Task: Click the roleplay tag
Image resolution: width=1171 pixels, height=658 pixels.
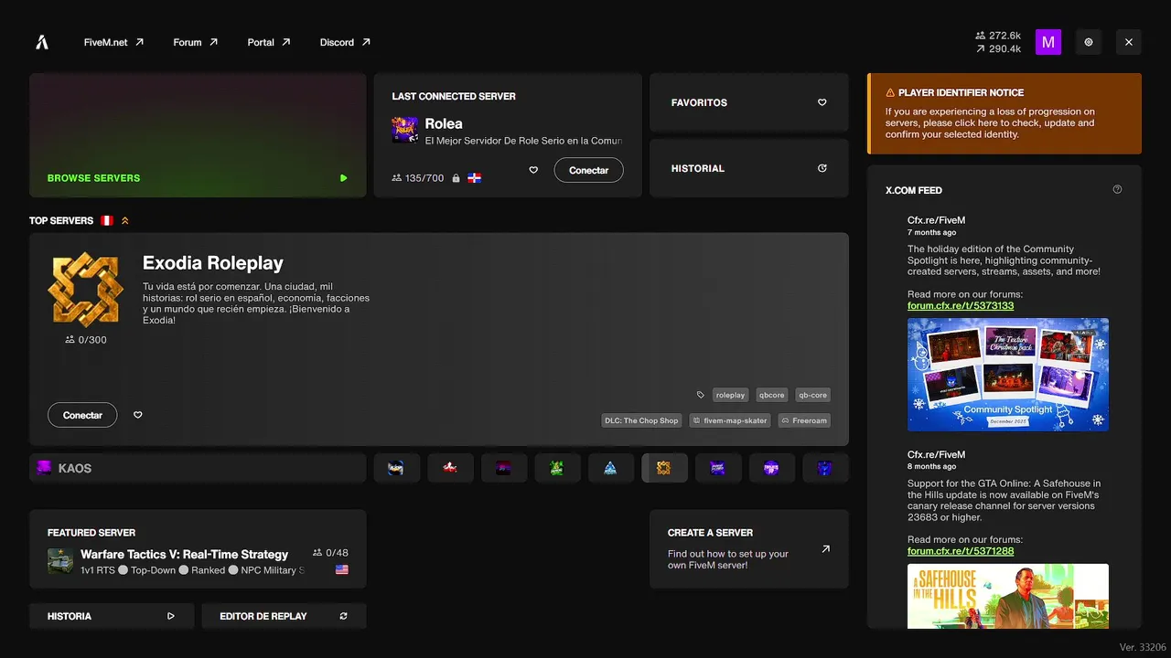Action: (730, 395)
